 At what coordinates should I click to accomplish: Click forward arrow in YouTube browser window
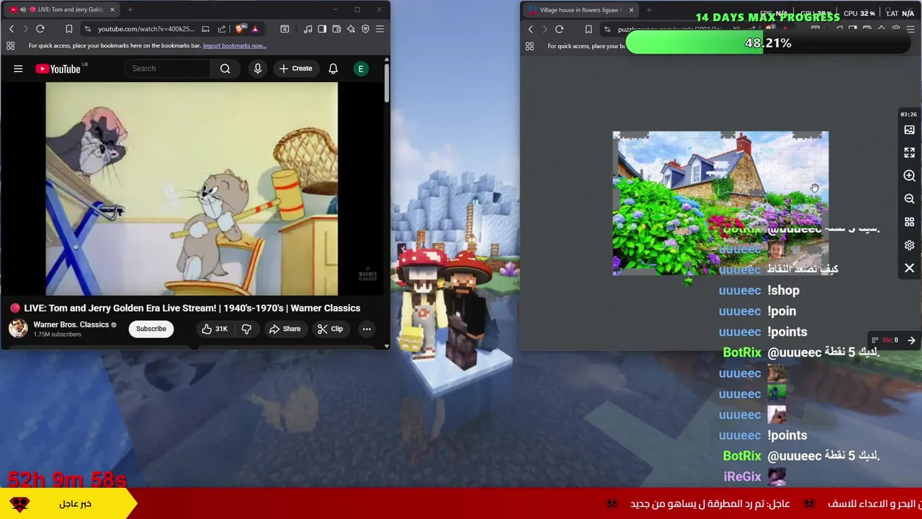pos(25,29)
